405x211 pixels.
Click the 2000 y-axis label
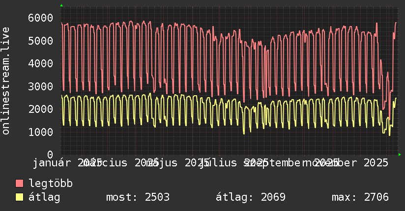coord(41,109)
